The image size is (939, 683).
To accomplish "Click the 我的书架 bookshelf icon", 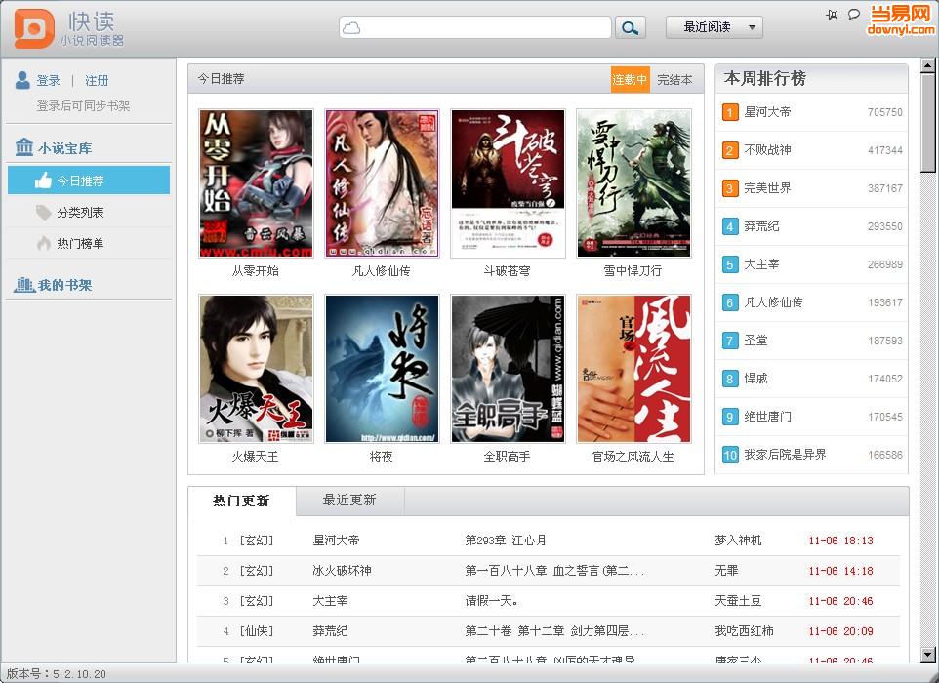I will point(24,285).
